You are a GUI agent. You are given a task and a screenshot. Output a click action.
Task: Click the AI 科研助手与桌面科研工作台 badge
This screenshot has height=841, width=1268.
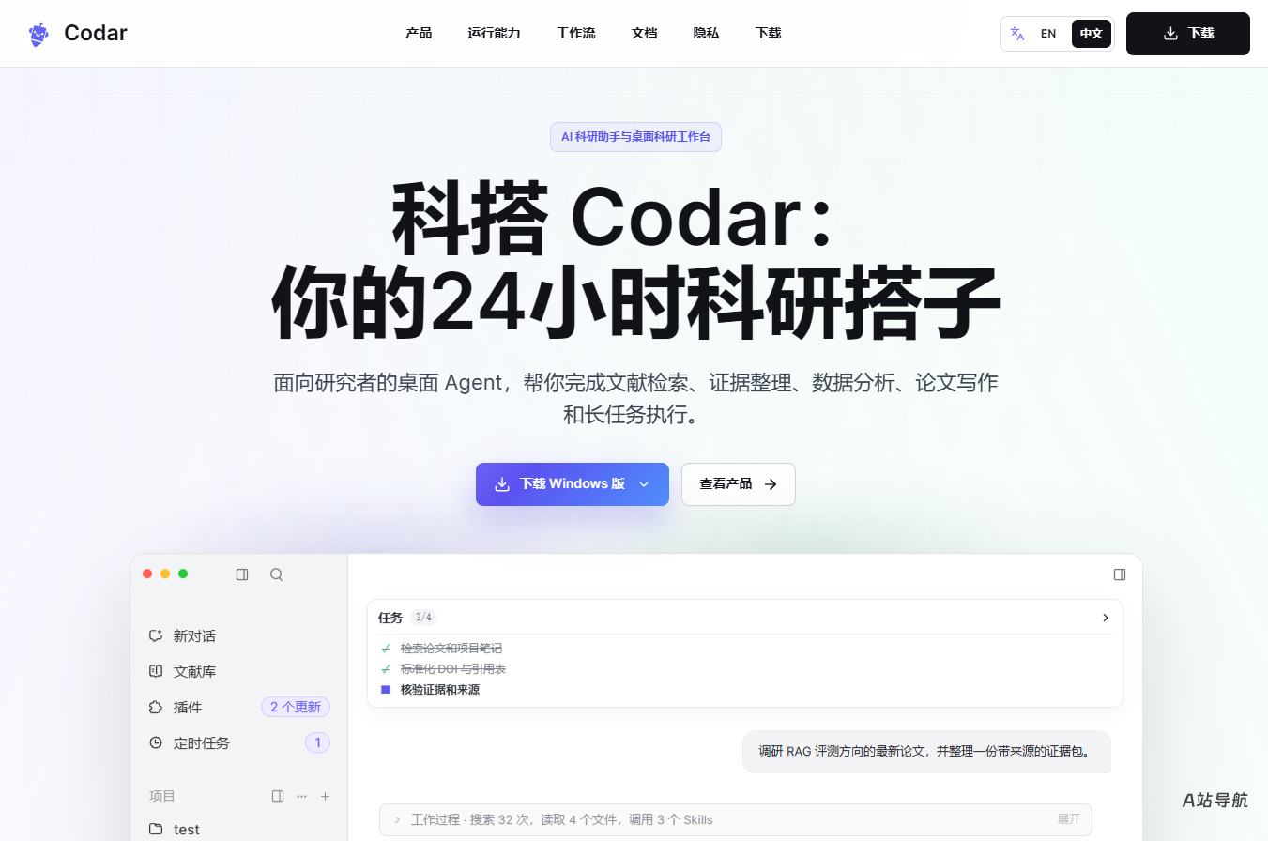pyautogui.click(x=635, y=137)
